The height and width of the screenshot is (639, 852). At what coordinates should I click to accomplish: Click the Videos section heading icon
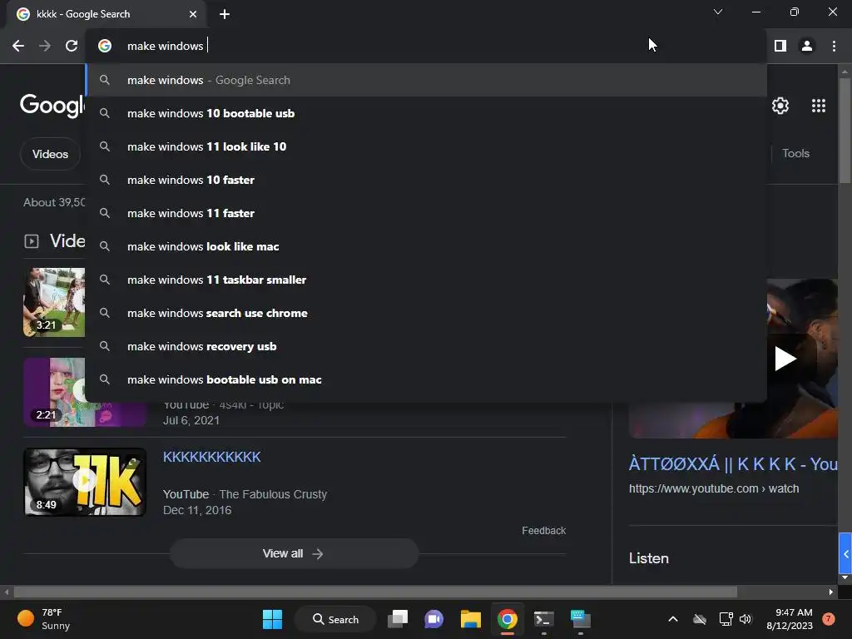(32, 241)
